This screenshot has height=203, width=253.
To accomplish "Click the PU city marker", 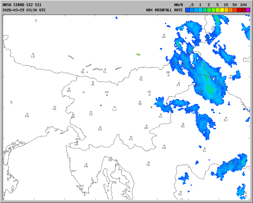I will tap(82, 184).
